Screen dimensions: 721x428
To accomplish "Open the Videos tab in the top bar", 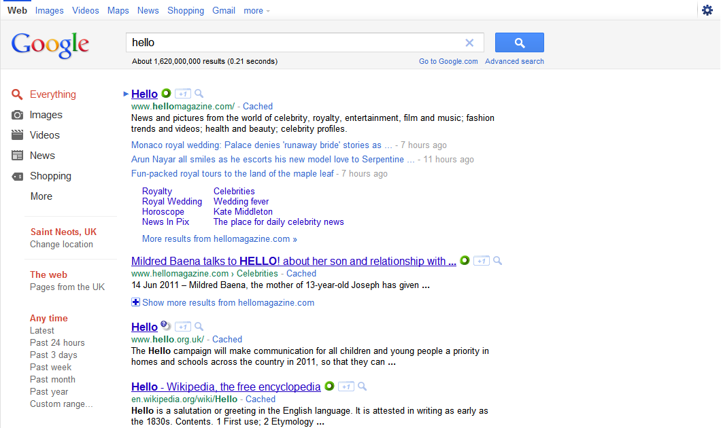I will tap(86, 11).
